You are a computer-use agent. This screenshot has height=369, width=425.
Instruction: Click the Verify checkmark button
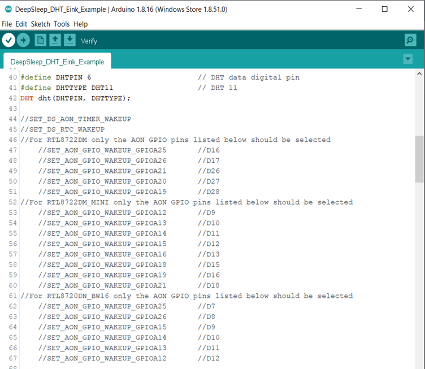[x=8, y=40]
